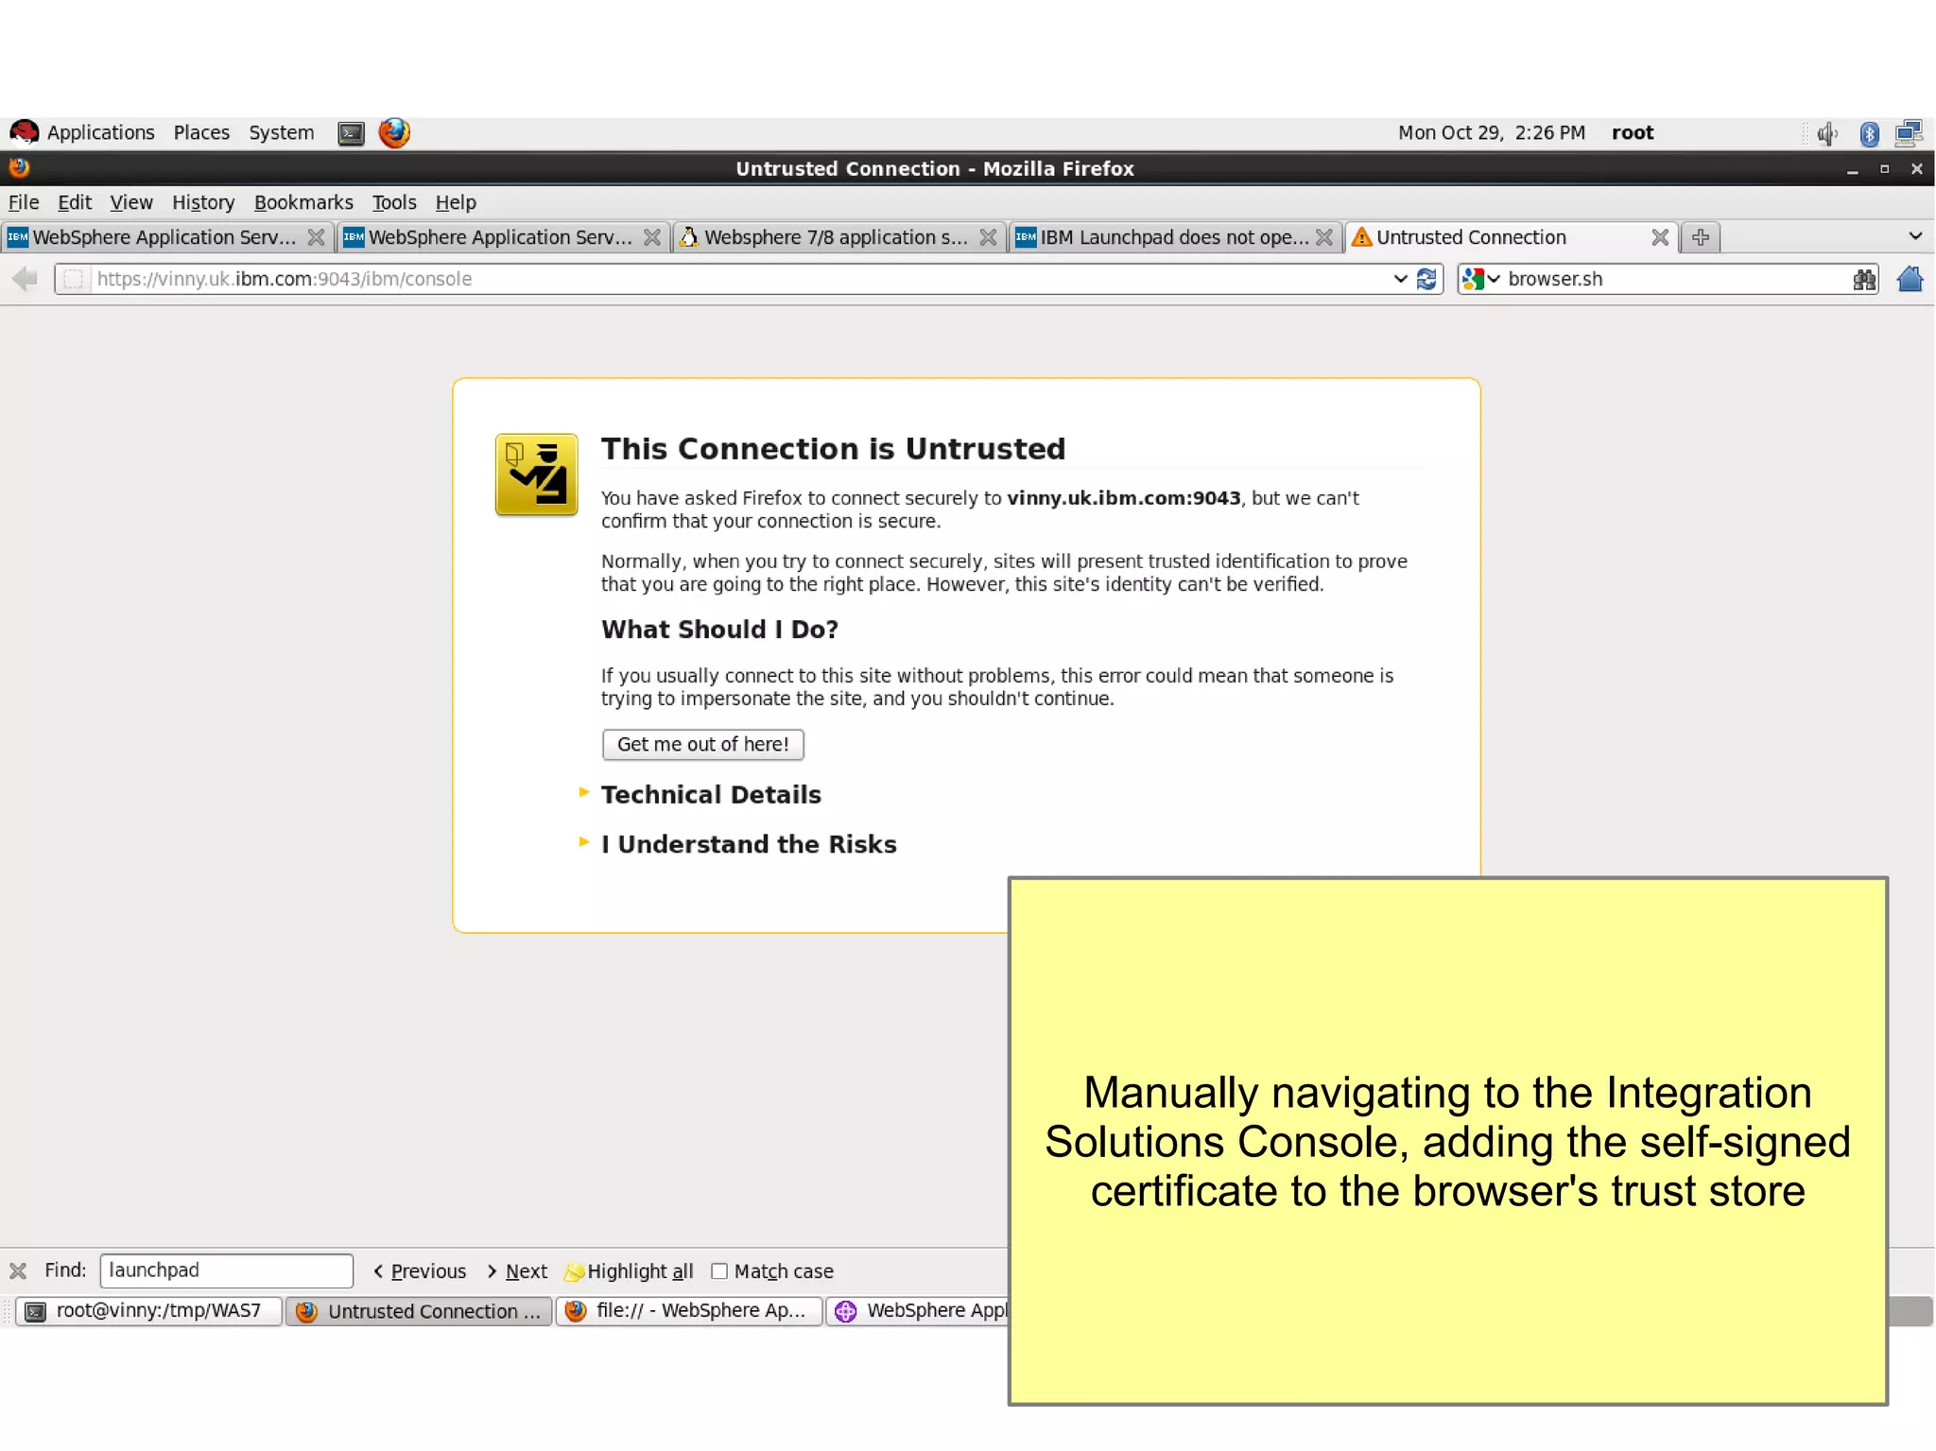
Task: Click Next in the find bar
Action: pyautogui.click(x=517, y=1271)
